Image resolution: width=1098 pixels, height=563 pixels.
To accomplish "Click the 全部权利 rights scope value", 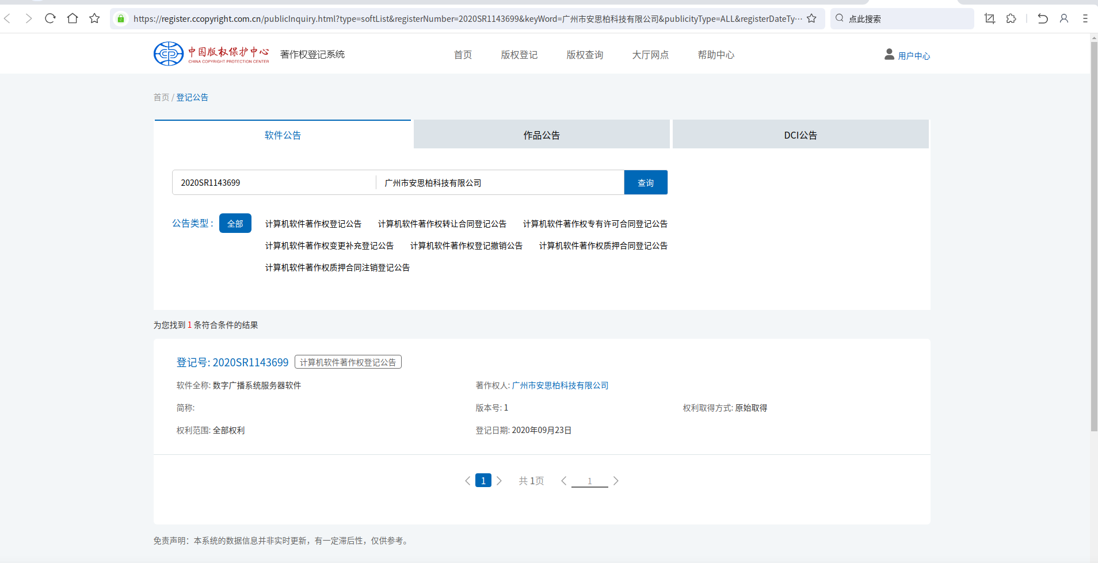I will pos(228,430).
